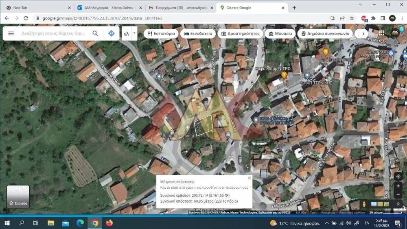Close the Μέτρηση απόστασης popup
The width and height of the screenshot is (407, 229).
249,178
